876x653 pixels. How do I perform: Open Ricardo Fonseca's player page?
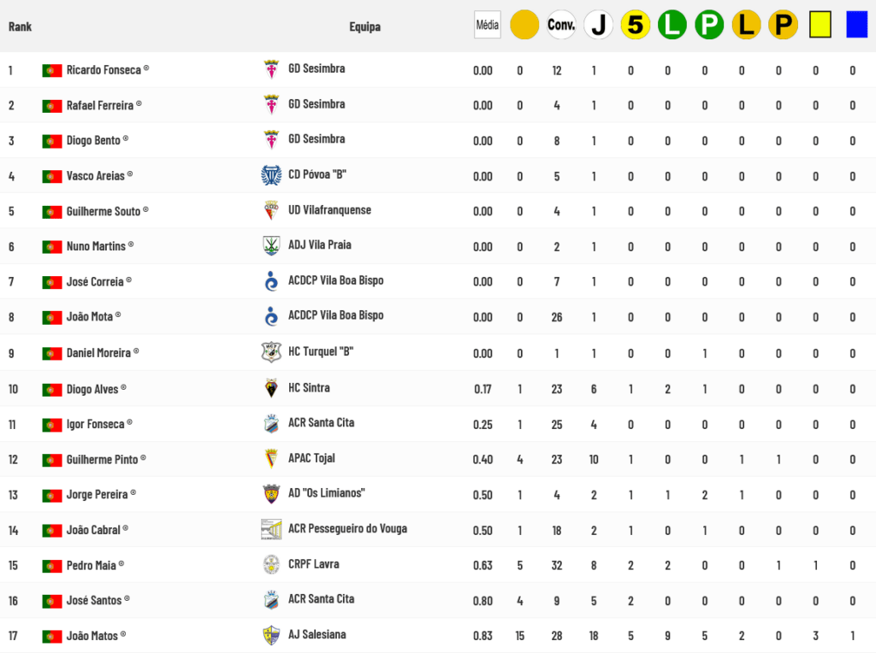[x=104, y=70]
